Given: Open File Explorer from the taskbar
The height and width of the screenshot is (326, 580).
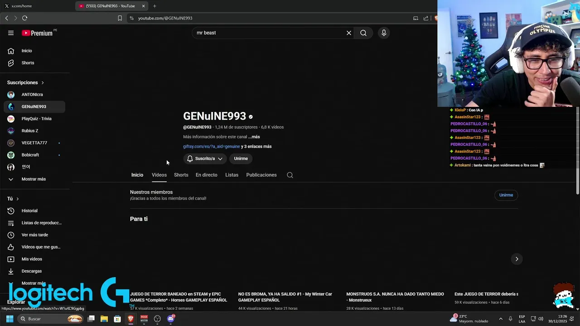Looking at the screenshot, I should pyautogui.click(x=104, y=319).
